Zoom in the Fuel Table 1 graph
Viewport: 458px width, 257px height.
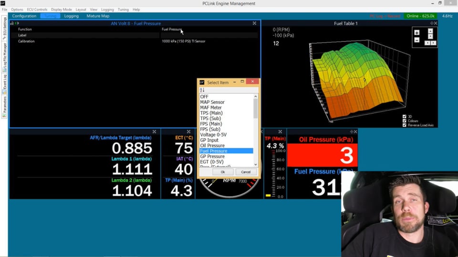417,33
